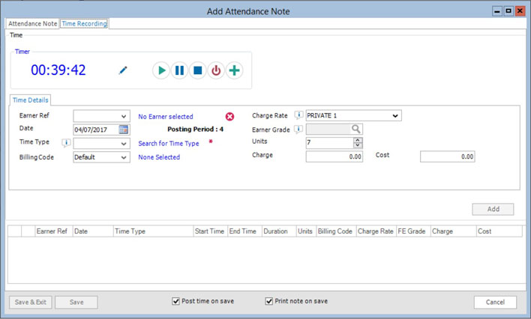The image size is (531, 319).
Task: Open the calendar picker for Date field
Action: (x=124, y=130)
